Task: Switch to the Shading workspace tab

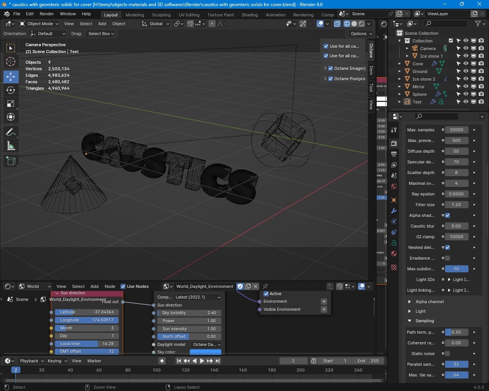Action: tap(249, 15)
